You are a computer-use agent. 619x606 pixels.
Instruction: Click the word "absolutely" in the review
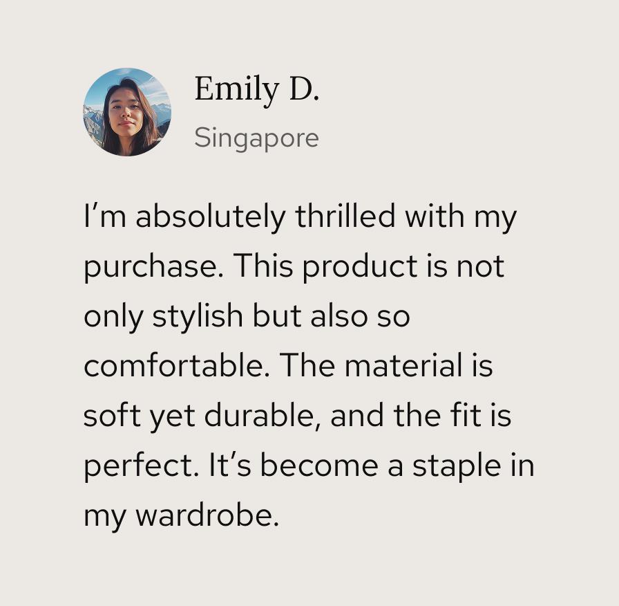210,217
